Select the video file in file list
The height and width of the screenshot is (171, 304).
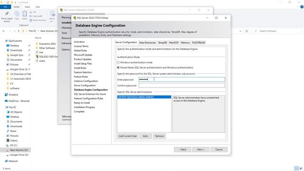pyautogui.click(x=42, y=61)
